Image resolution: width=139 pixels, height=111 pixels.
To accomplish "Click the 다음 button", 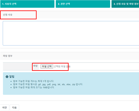I will 14,108.
